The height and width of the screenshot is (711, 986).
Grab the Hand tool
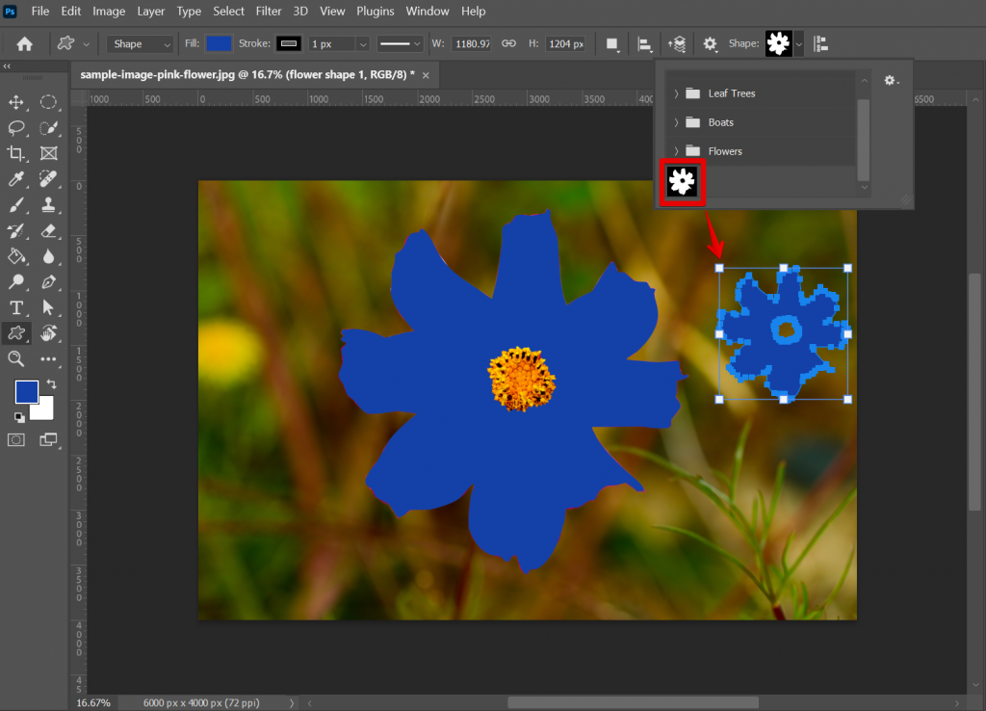(48, 333)
